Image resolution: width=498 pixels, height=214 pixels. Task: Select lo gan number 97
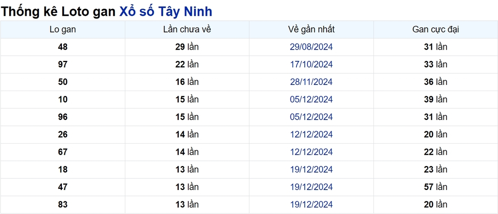[x=63, y=65]
